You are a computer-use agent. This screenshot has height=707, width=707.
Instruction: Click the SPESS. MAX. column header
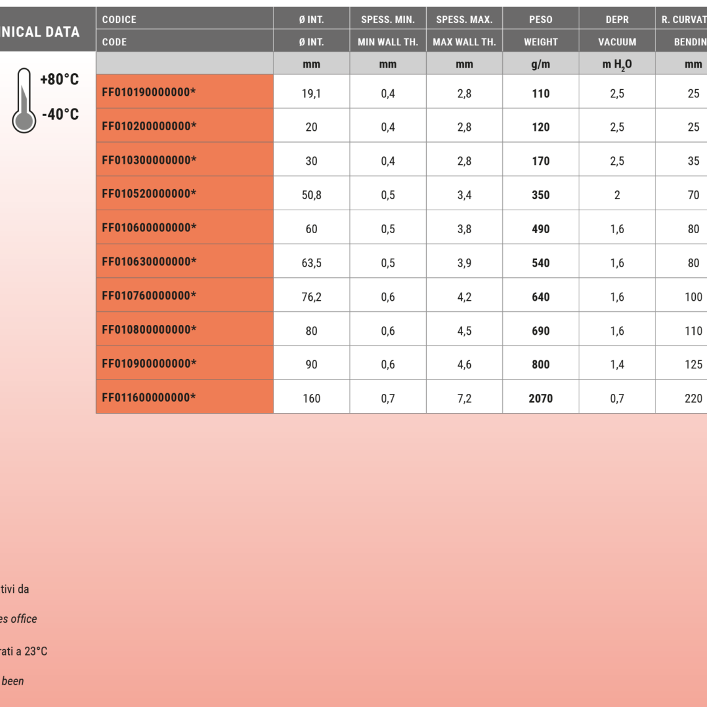464,19
